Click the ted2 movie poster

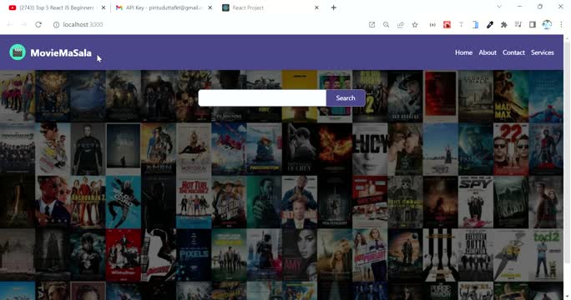pyautogui.click(x=546, y=255)
